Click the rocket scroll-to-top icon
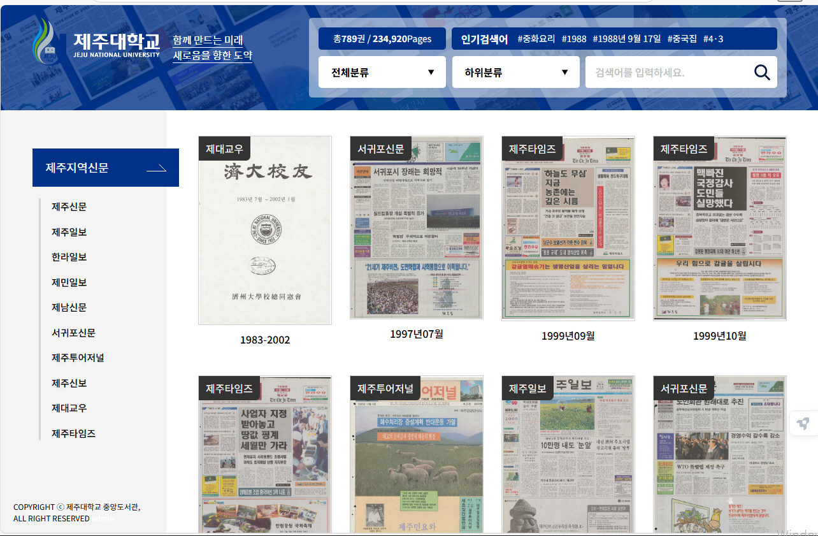 click(x=803, y=424)
